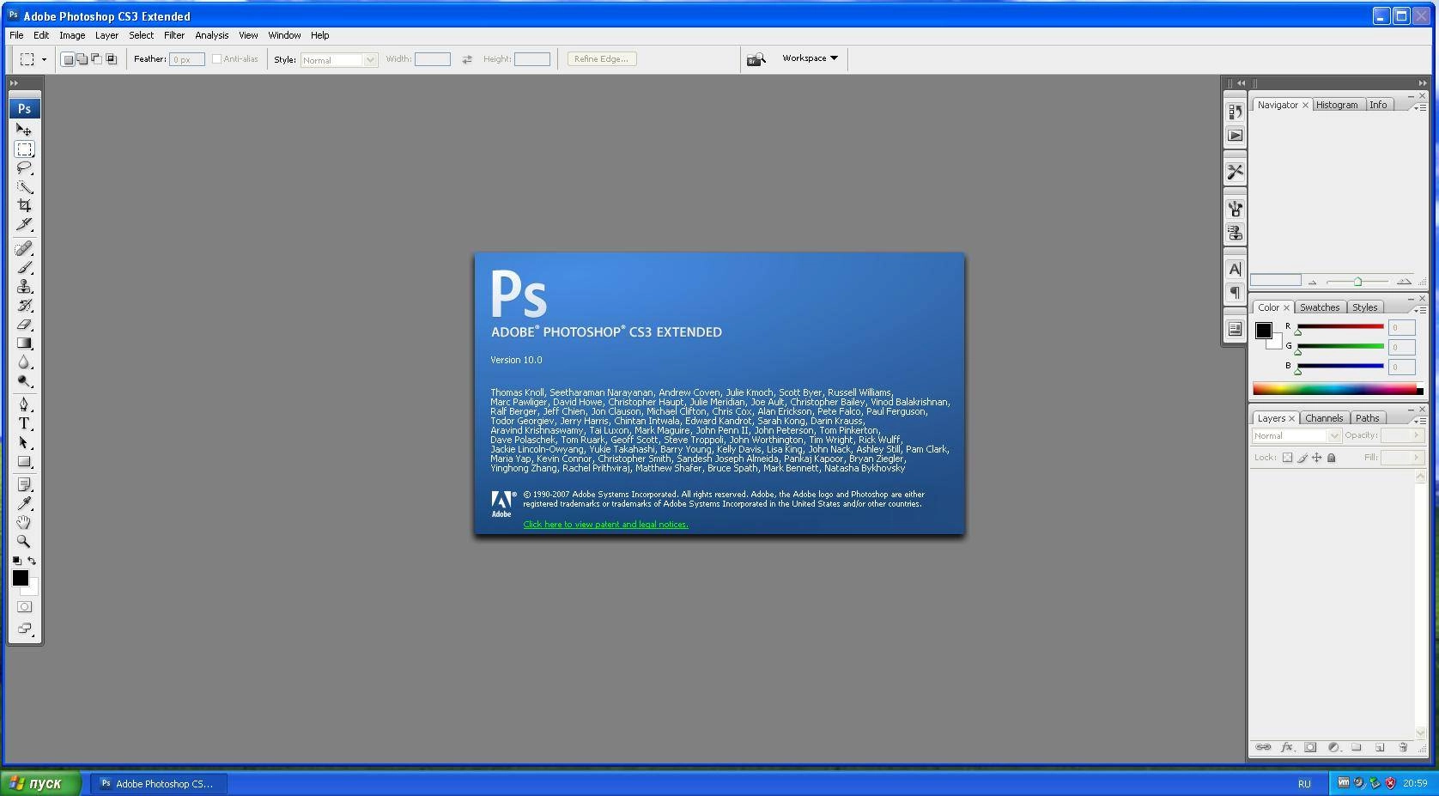
Task: Select the Notes tool
Action: [24, 484]
